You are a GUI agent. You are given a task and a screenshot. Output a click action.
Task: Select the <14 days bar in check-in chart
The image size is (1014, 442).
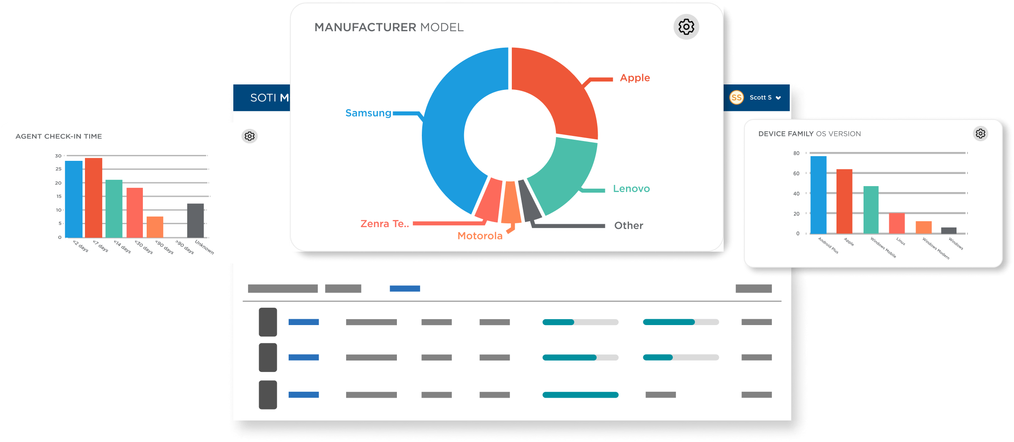114,209
